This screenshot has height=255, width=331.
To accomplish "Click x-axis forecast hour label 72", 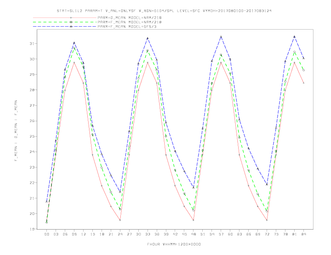I will point(267,234).
